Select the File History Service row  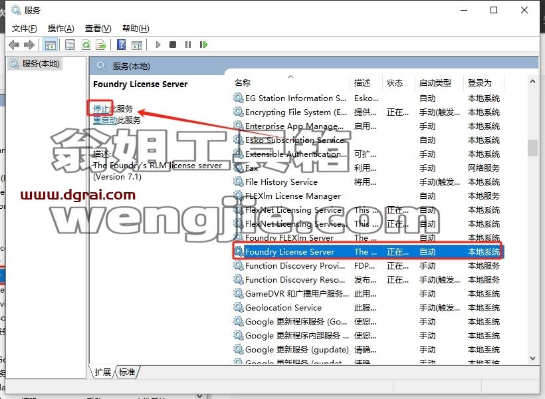click(x=368, y=182)
